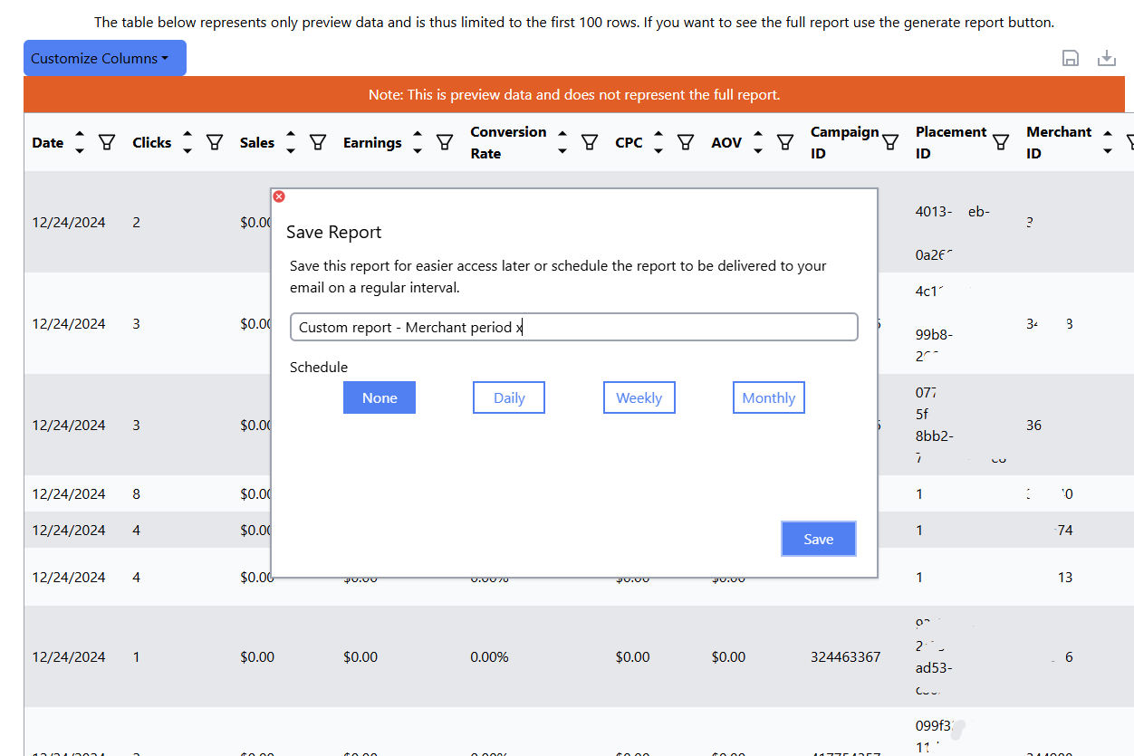The height and width of the screenshot is (756, 1134).
Task: Click the Schedule label in dialog
Action: coord(319,367)
